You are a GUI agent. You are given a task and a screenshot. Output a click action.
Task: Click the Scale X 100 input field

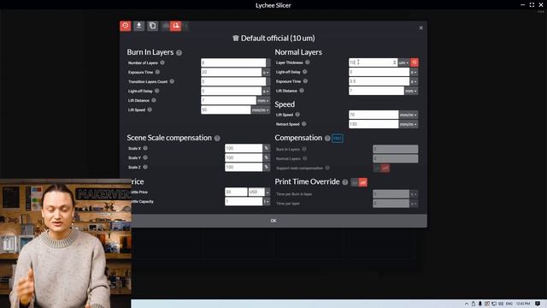(244, 148)
